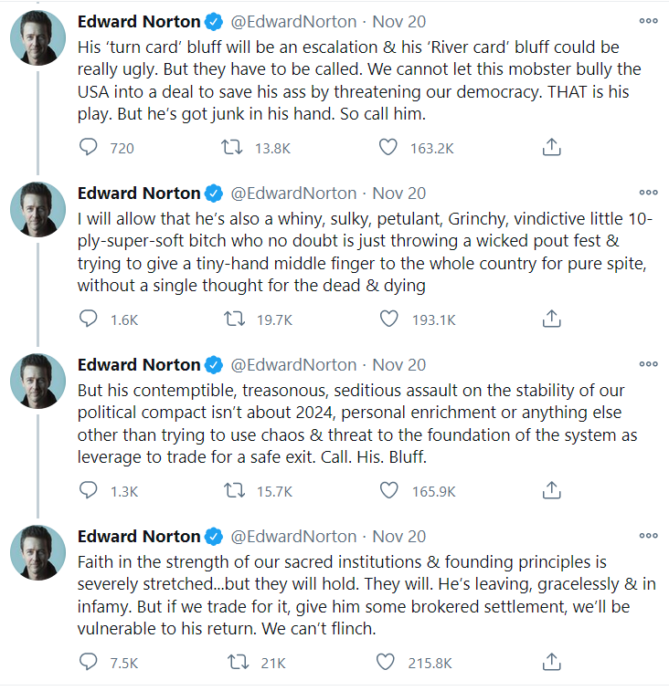This screenshot has width=669, height=691.
Task: Reply to the 'Call. His. Bluff.' tweet
Action: coord(89,490)
